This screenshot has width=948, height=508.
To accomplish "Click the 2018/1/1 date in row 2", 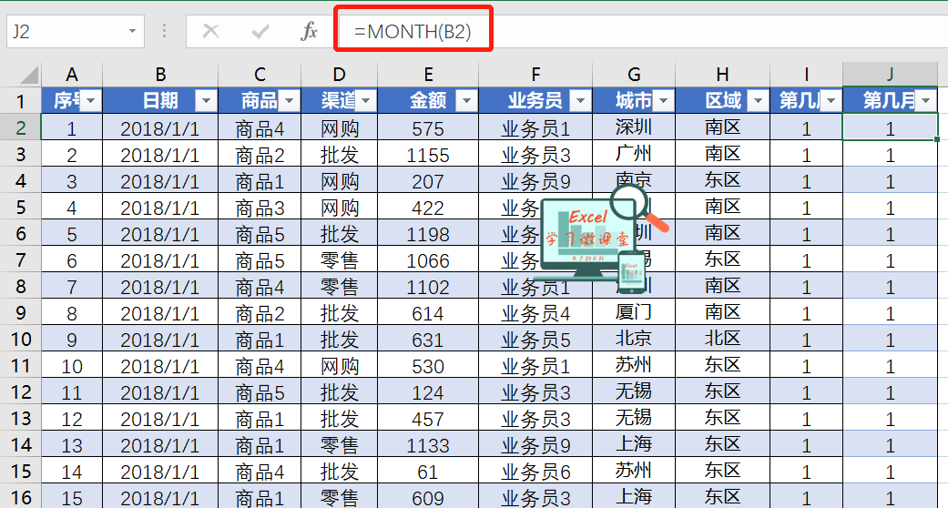I will coord(160,127).
